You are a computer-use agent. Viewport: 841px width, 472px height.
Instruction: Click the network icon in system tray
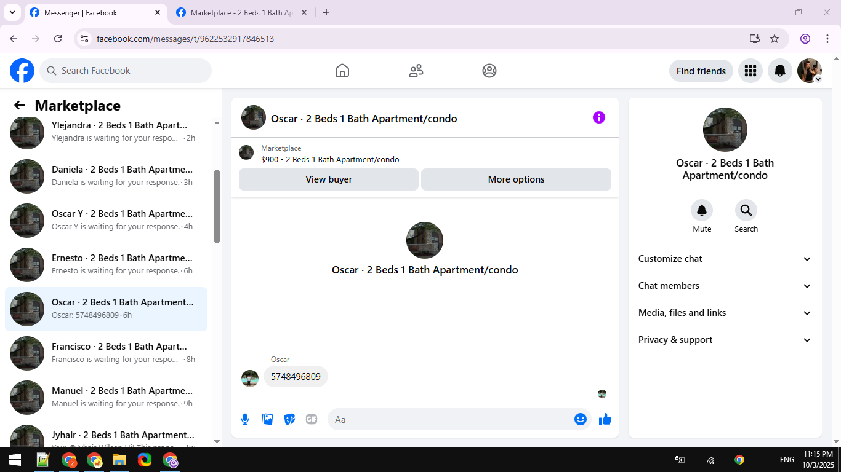[x=710, y=460]
